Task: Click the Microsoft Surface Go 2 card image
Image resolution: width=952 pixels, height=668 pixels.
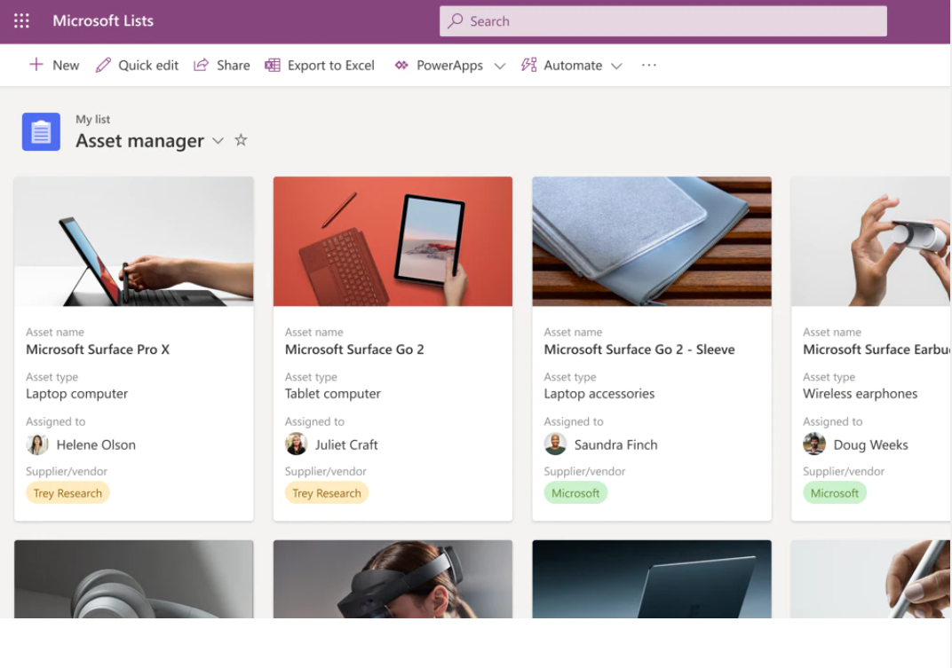Action: pyautogui.click(x=393, y=240)
